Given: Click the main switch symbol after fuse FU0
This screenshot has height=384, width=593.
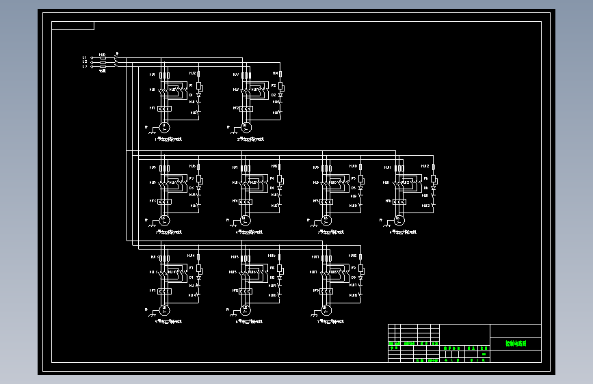Looking at the screenshot, I should 116,61.
